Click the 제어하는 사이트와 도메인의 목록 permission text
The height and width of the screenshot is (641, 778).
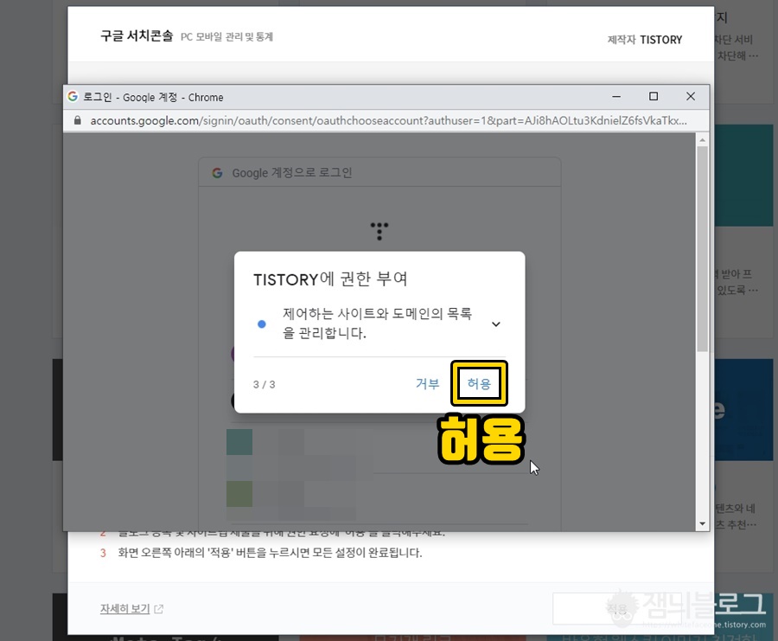coord(377,324)
